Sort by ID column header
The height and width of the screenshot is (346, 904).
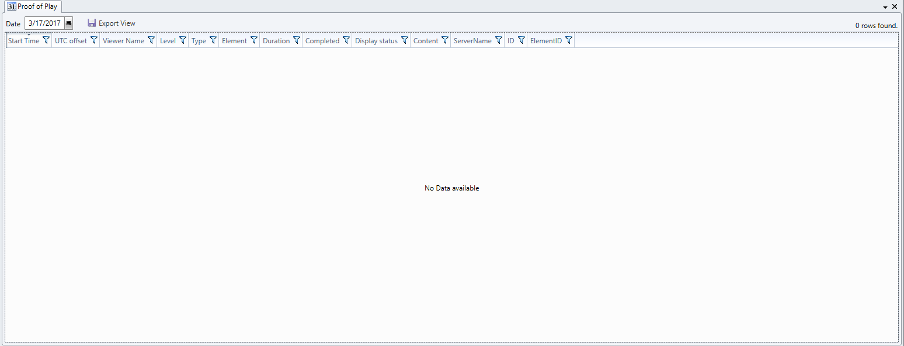tap(511, 41)
